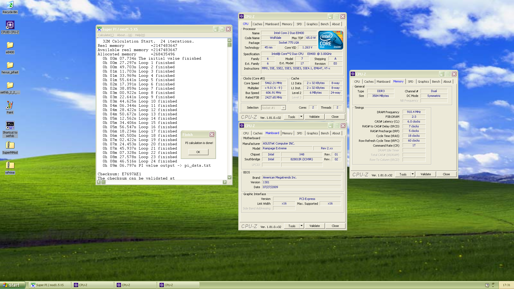Open the Help menu in Super PI

tap(140, 35)
